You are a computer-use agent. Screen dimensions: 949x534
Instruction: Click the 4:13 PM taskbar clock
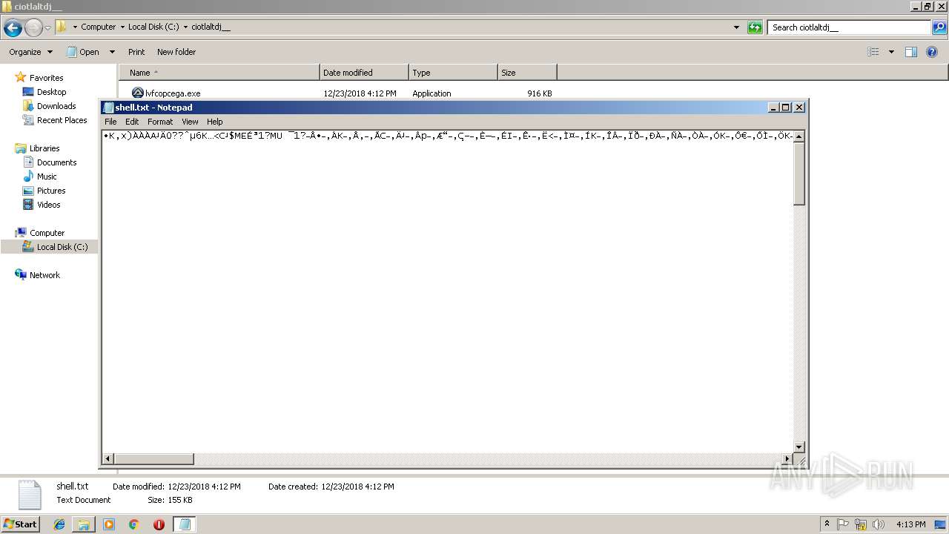click(x=910, y=524)
